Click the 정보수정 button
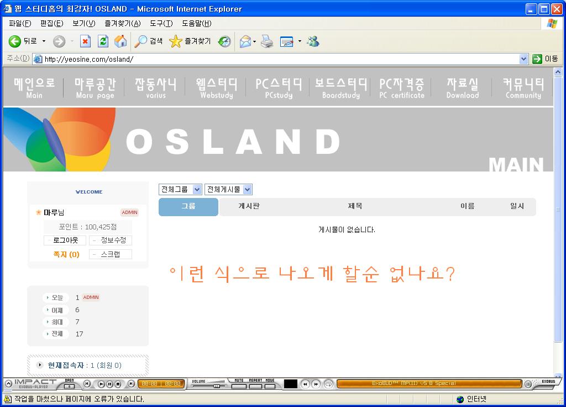This screenshot has width=566, height=407. [111, 240]
